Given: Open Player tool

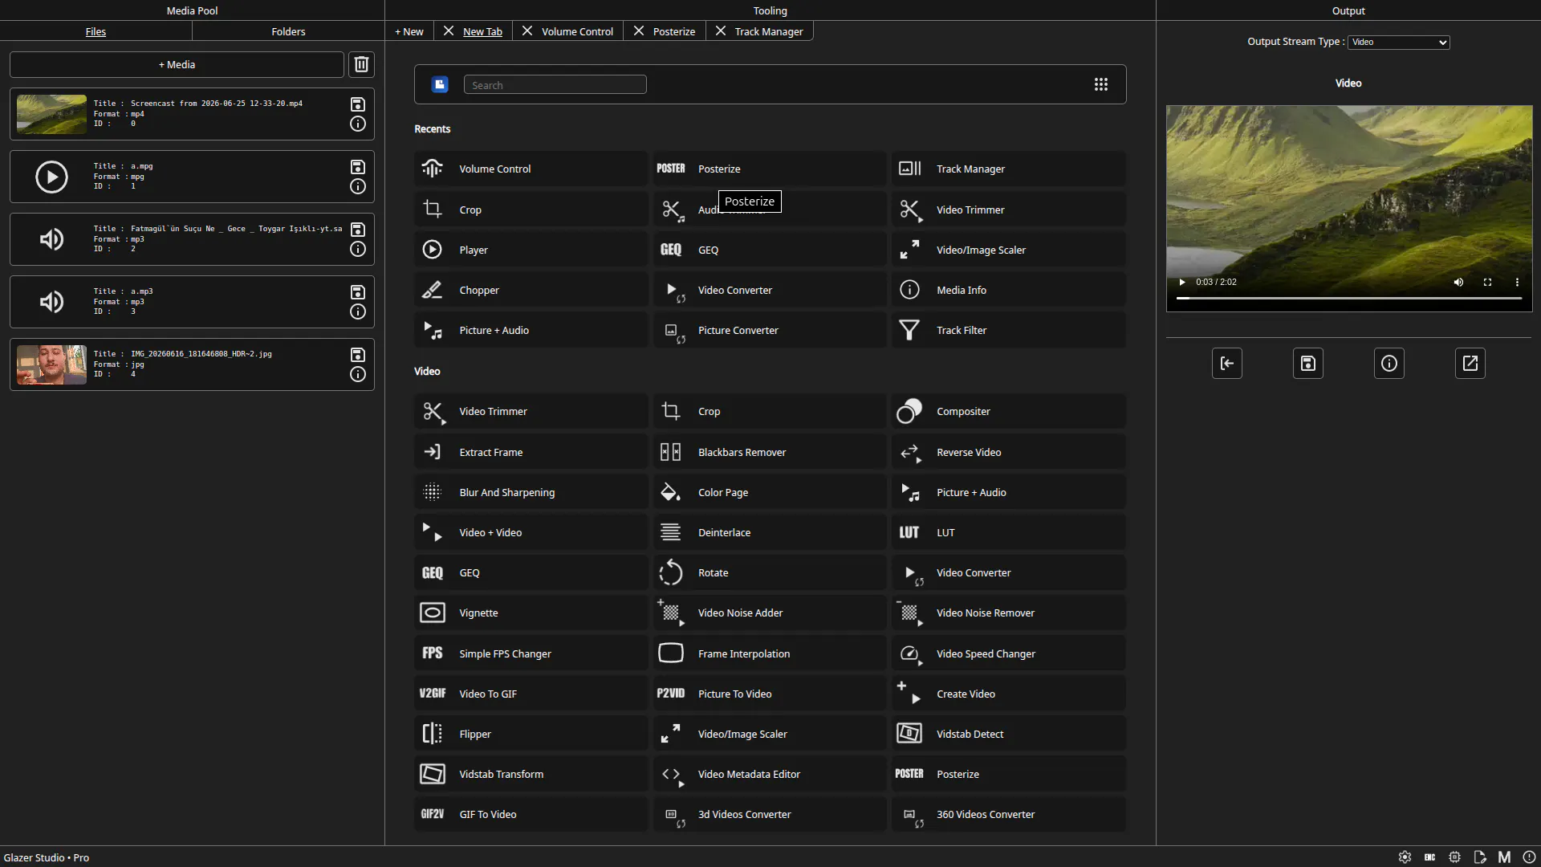Looking at the screenshot, I should (531, 250).
